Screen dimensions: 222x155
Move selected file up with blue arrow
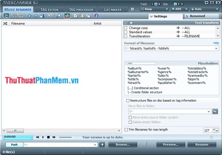[36, 16]
